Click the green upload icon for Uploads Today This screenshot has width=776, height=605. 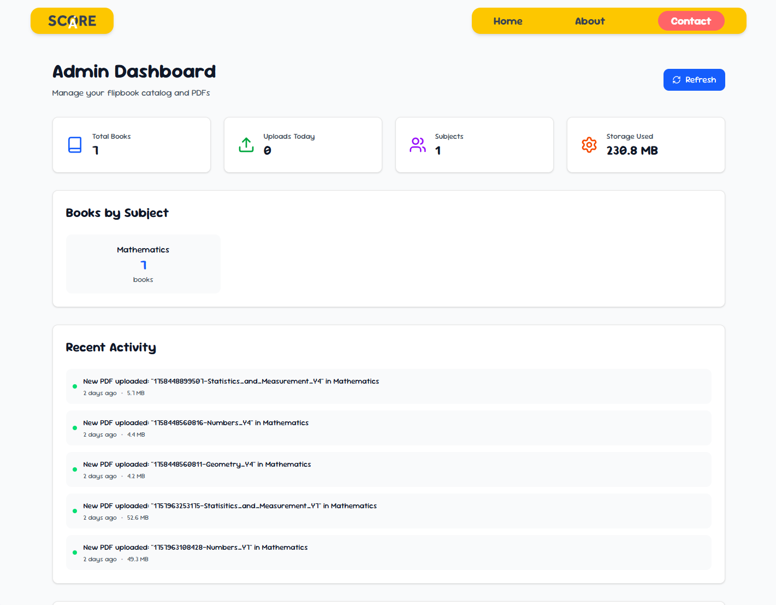tap(246, 145)
